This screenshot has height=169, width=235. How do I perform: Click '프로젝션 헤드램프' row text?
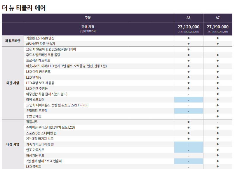(x=38, y=61)
